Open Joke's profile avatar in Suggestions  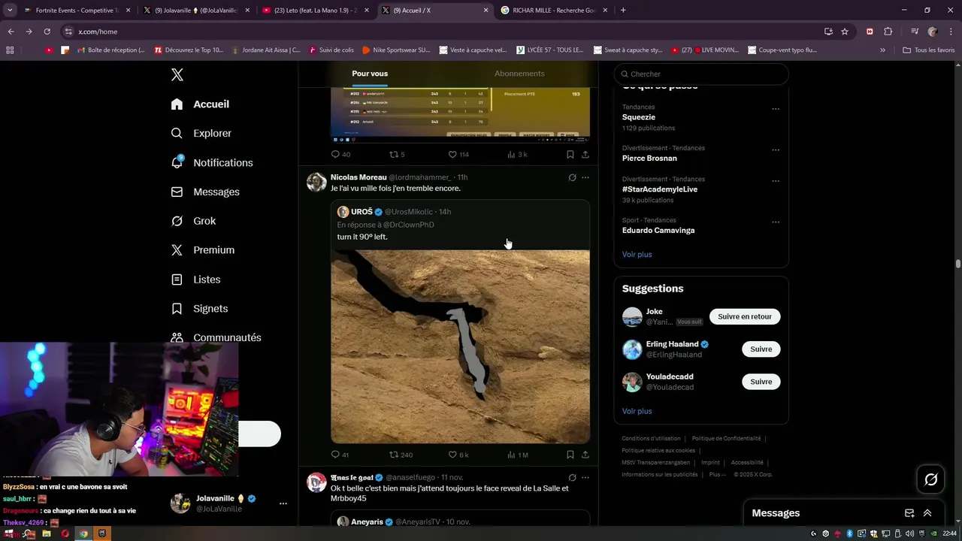coord(632,317)
